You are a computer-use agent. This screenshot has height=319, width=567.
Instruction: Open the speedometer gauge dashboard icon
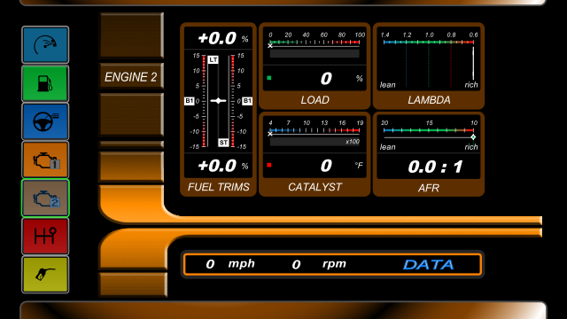[x=45, y=45]
